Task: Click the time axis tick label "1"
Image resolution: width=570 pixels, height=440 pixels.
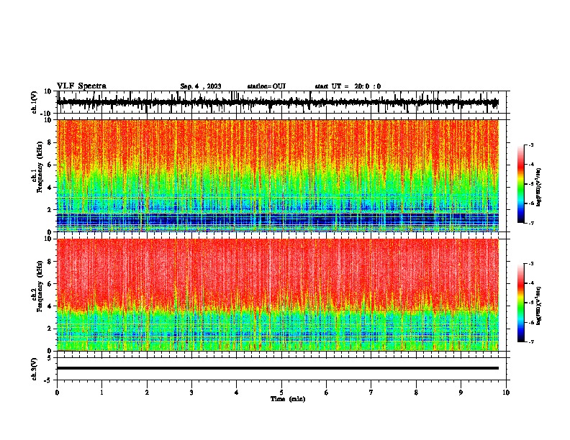Action: (101, 393)
